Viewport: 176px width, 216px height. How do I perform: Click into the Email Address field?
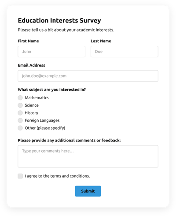(88, 76)
